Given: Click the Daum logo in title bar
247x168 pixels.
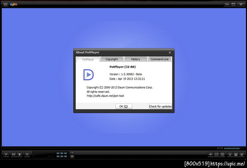Looking at the screenshot, I should (14, 5).
